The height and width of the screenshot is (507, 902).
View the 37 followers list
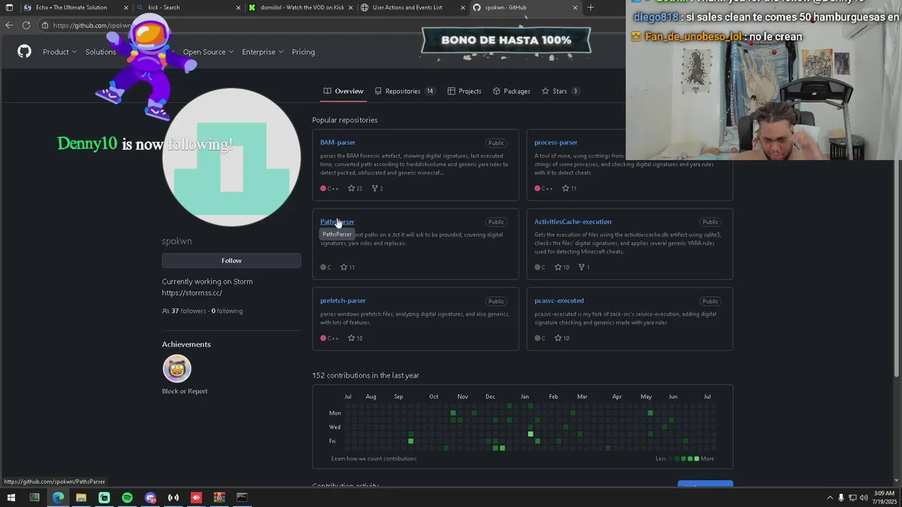185,311
